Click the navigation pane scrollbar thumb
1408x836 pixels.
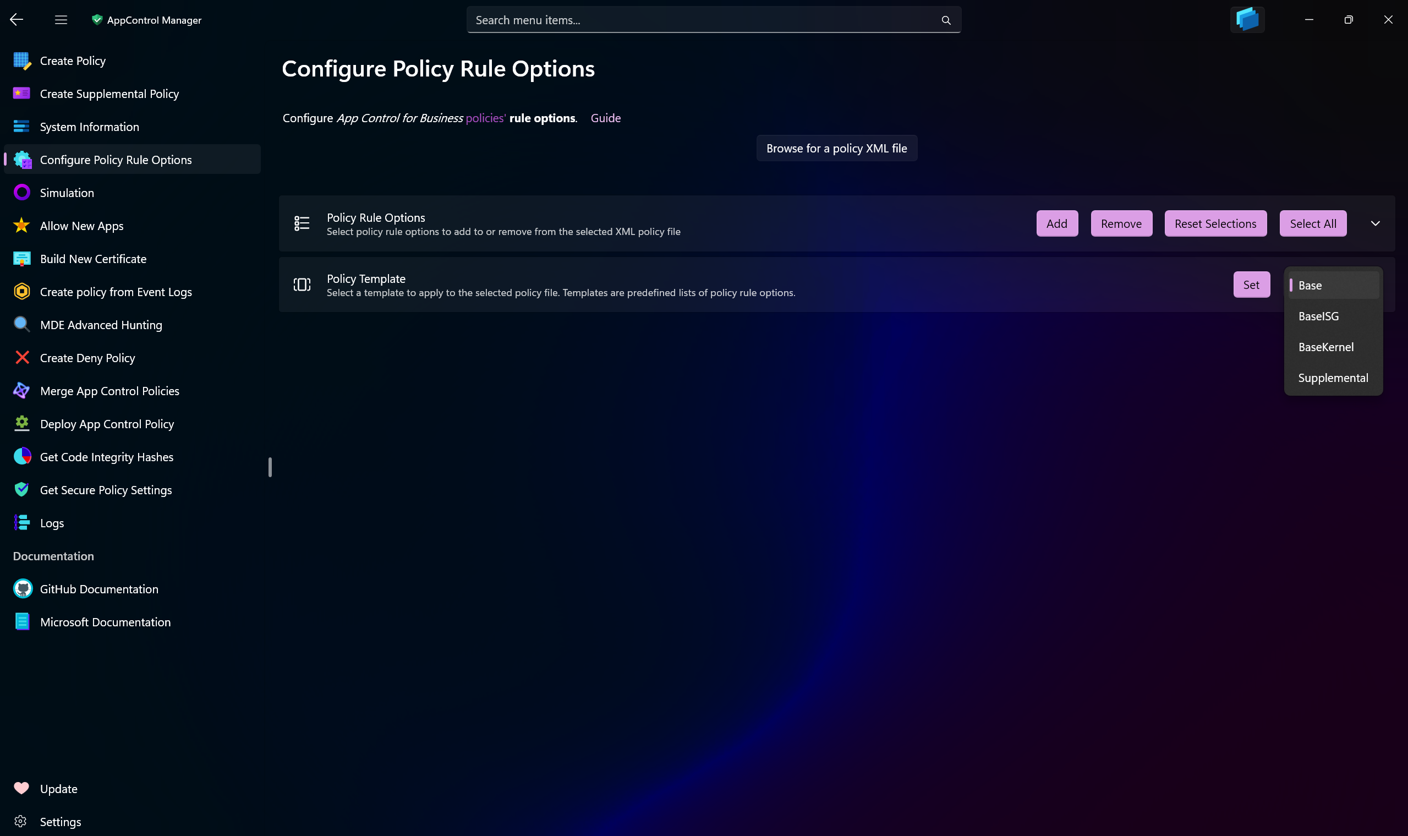click(x=270, y=467)
